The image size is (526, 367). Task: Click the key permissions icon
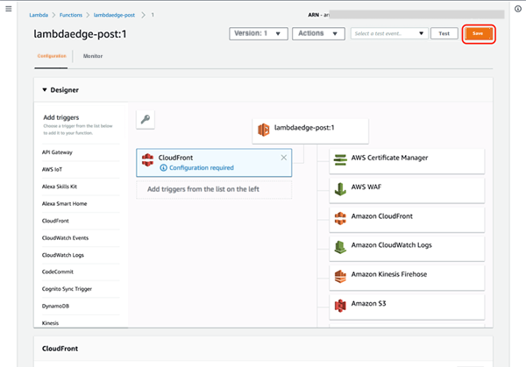pyautogui.click(x=146, y=119)
